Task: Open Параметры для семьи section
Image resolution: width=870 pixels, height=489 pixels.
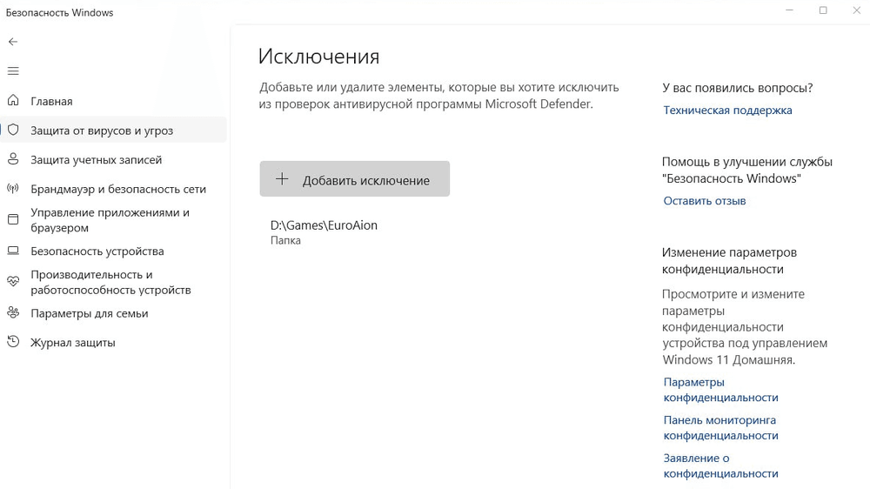Action: tap(90, 313)
